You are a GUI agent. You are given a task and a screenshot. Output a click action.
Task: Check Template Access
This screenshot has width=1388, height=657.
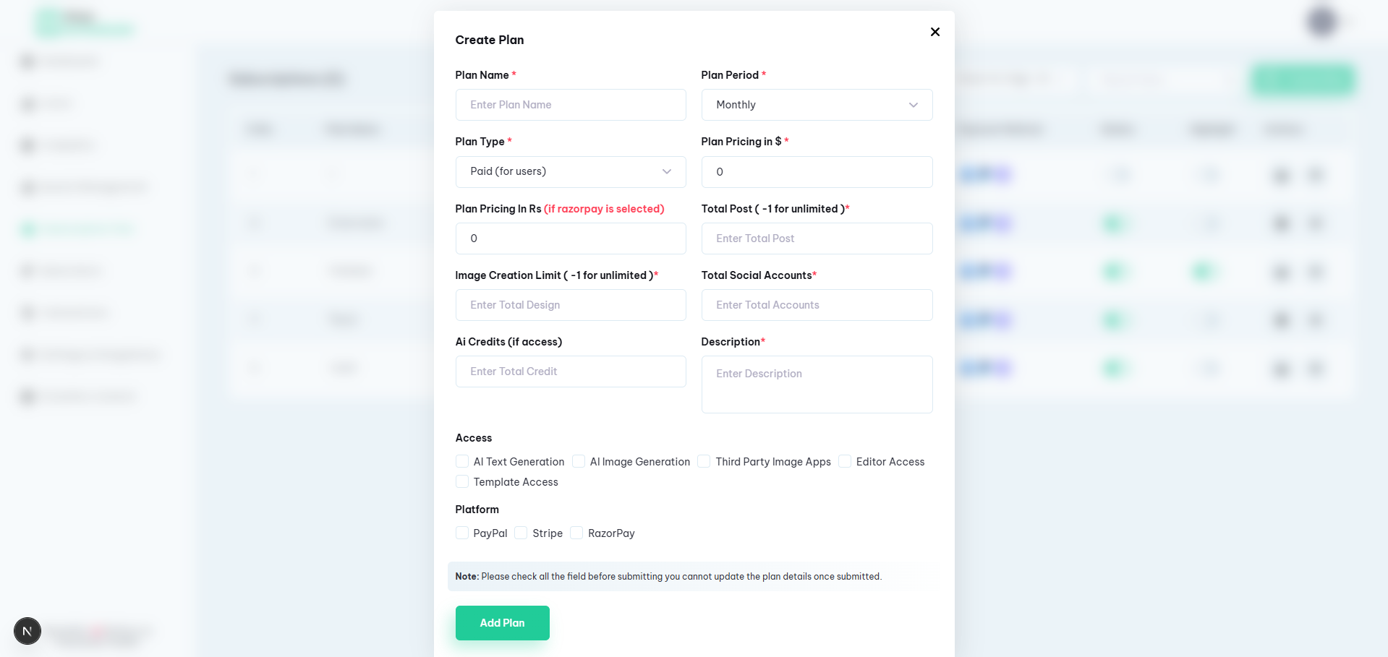pyautogui.click(x=461, y=481)
